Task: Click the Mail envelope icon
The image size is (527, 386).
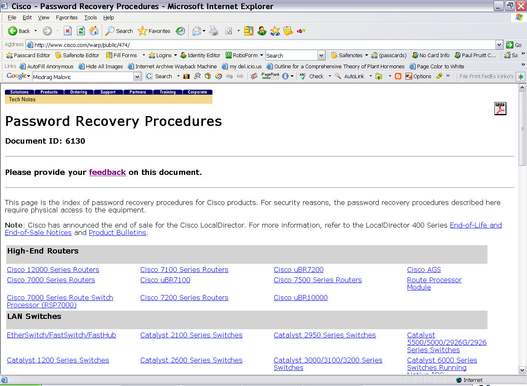Action: click(197, 31)
